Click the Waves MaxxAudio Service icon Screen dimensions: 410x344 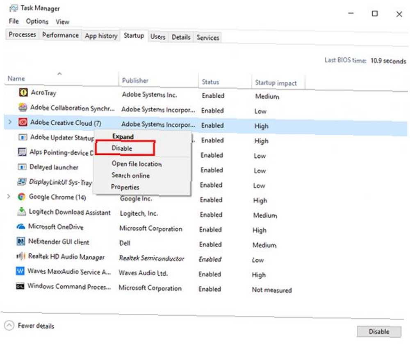20,271
